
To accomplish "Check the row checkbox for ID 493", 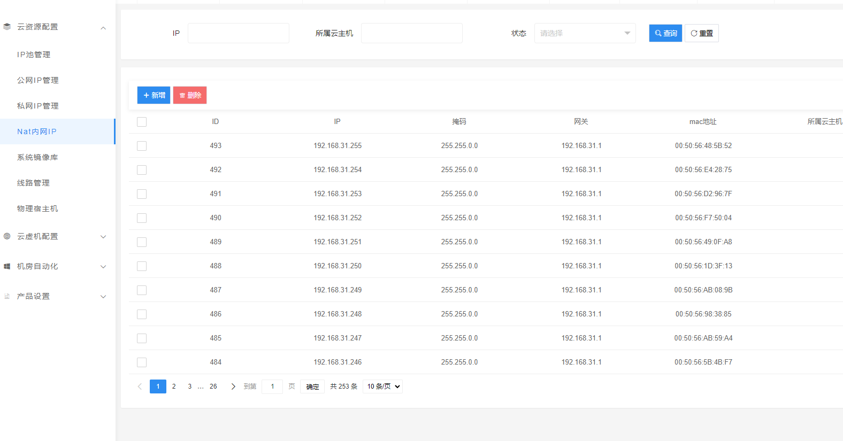I will click(142, 146).
